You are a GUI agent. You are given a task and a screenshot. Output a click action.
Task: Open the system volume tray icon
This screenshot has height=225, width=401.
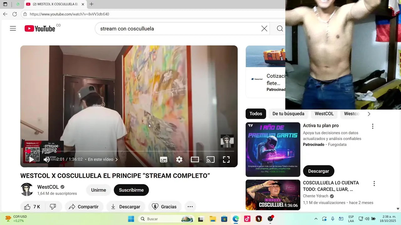tap(367, 219)
